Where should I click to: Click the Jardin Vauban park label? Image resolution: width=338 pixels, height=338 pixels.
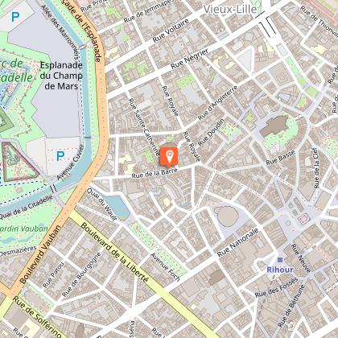point(23,229)
